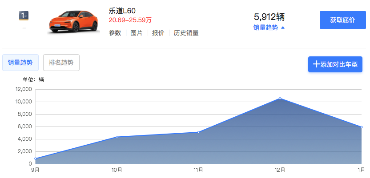
Task: Select the 9月 data point on chart
Action: (36, 158)
